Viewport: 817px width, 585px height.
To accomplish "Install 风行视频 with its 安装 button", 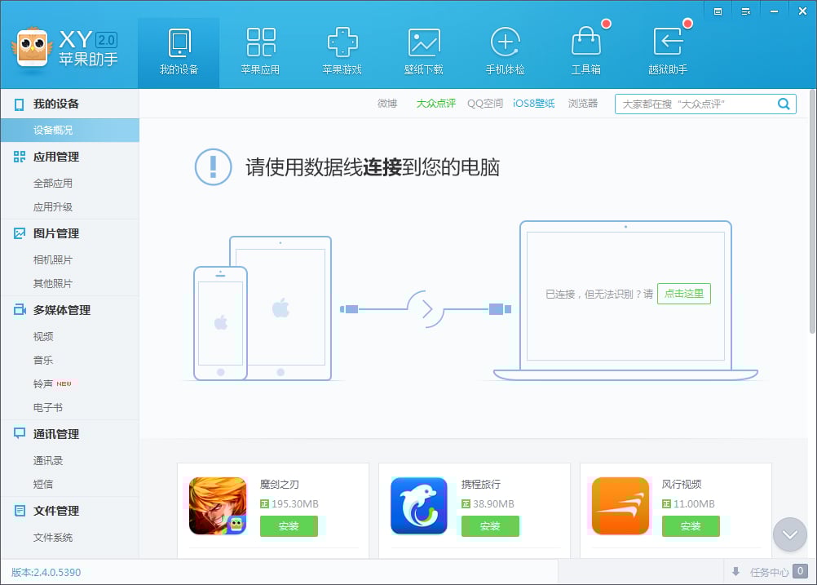I will click(691, 526).
